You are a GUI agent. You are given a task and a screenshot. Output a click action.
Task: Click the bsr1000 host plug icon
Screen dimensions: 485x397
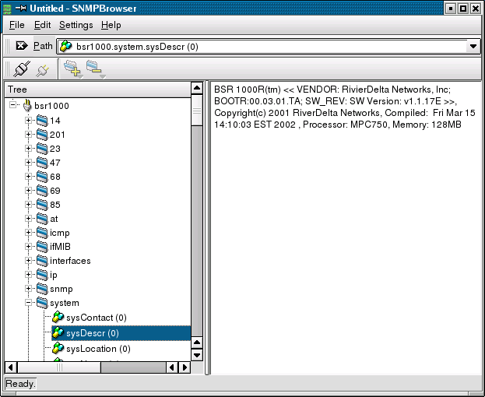(27, 105)
